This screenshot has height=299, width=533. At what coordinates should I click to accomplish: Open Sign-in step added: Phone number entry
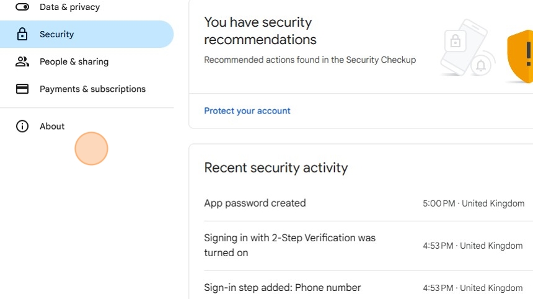(282, 288)
